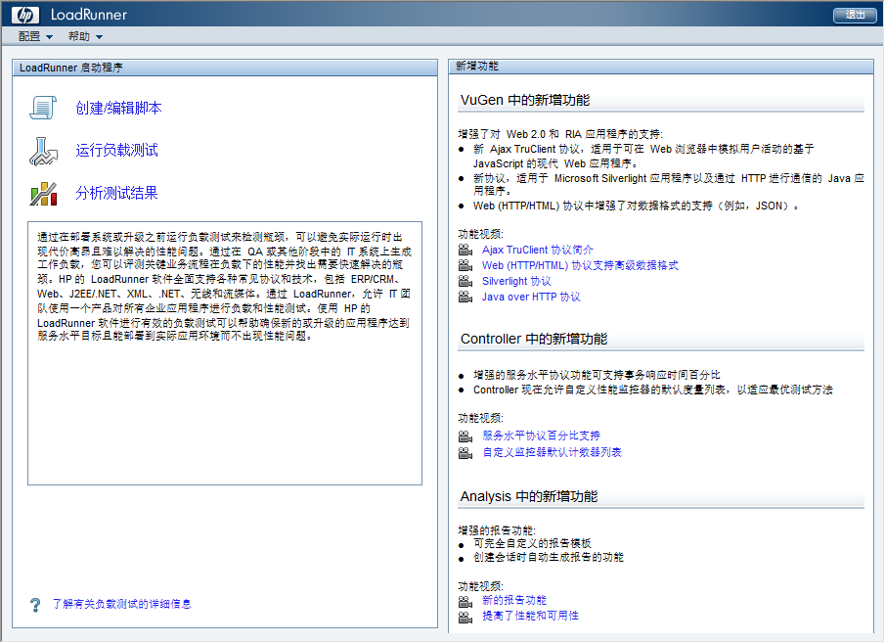Click the 增强的报告功能: label
Screen dimensions: 885x643
point(497,530)
